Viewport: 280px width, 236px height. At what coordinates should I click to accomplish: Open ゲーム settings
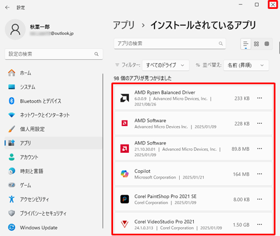point(53,185)
